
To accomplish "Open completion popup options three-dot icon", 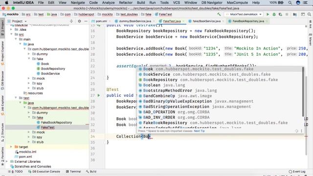I will click(301, 131).
